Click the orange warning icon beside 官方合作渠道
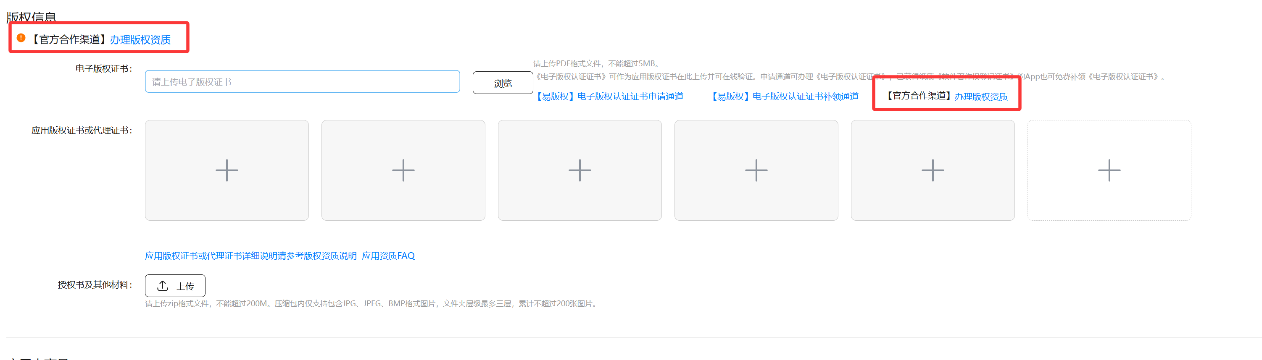The height and width of the screenshot is (360, 1262). [21, 38]
